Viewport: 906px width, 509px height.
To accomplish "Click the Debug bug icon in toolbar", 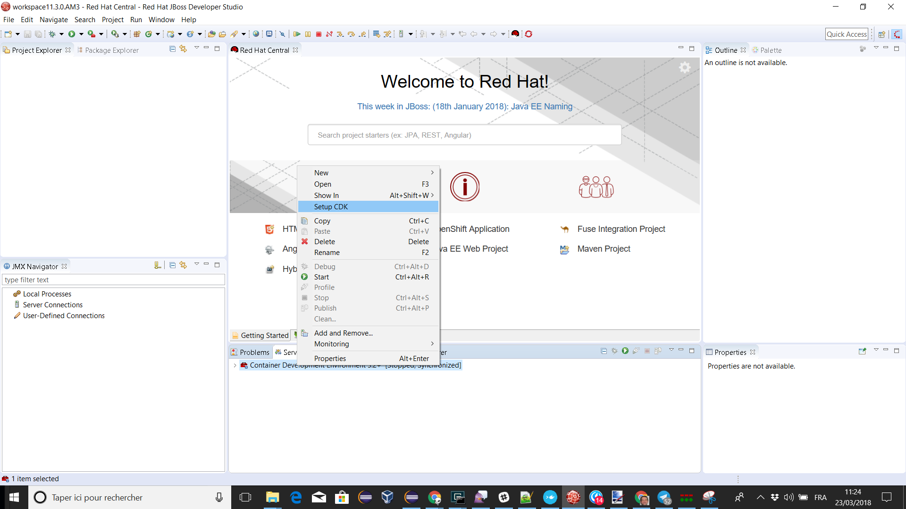I will (x=52, y=34).
